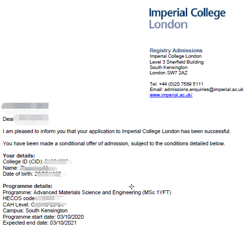Click the blurred recipient name after Dear
The height and width of the screenshot is (229, 250).
pos(31,119)
